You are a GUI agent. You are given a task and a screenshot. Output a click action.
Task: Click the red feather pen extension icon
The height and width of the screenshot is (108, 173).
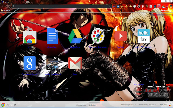click(159, 6)
